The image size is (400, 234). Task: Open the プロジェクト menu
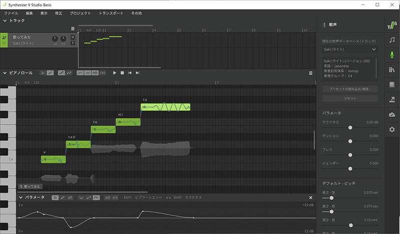point(80,13)
